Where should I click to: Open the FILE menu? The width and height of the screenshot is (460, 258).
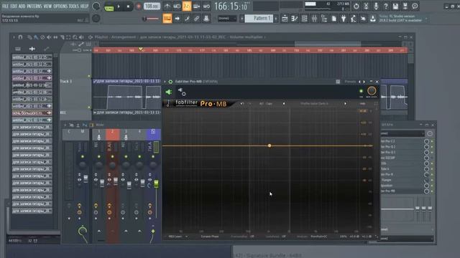[5, 6]
